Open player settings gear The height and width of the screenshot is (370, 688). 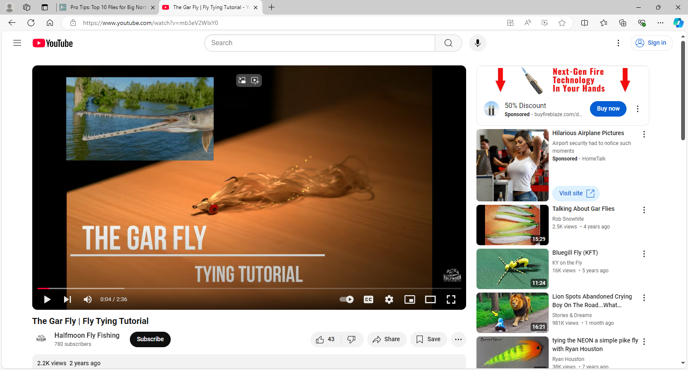(x=389, y=299)
